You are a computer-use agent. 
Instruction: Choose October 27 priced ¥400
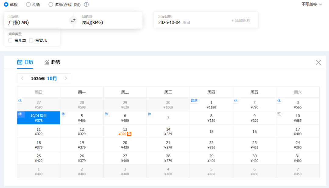[x=125, y=158]
